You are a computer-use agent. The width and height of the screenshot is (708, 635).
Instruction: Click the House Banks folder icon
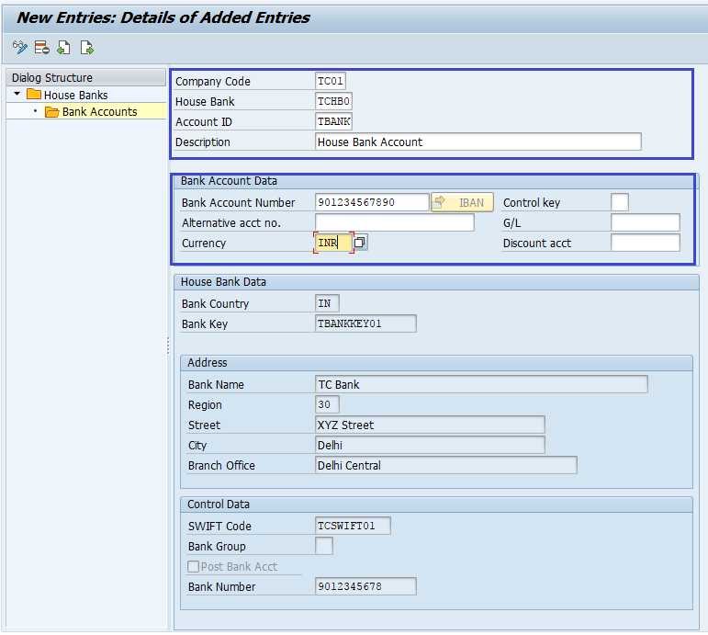click(x=34, y=95)
